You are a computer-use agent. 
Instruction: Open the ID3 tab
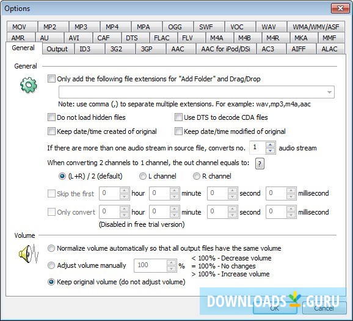click(x=89, y=49)
